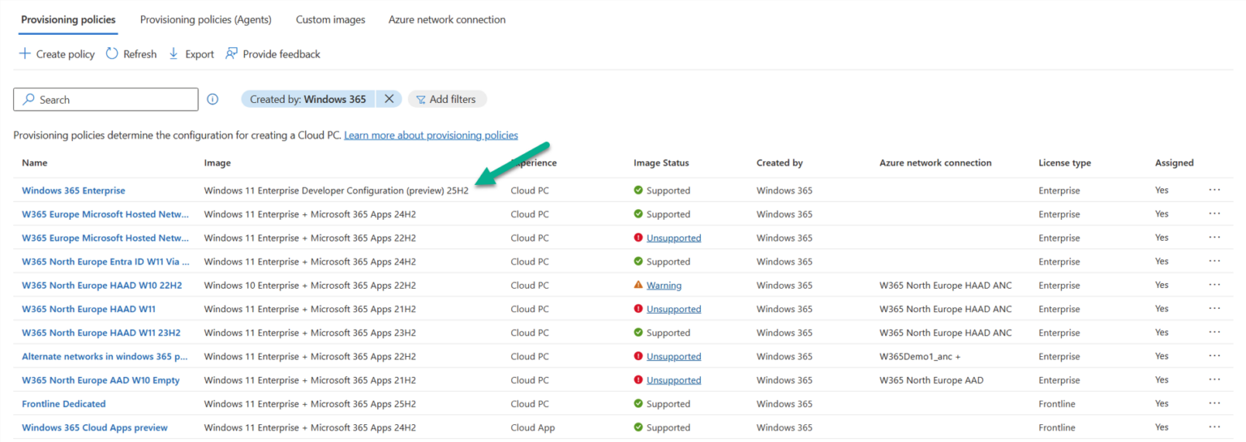Open Alternate networks in windows 365 policy
Screen dimensions: 1246x442
[x=105, y=356]
